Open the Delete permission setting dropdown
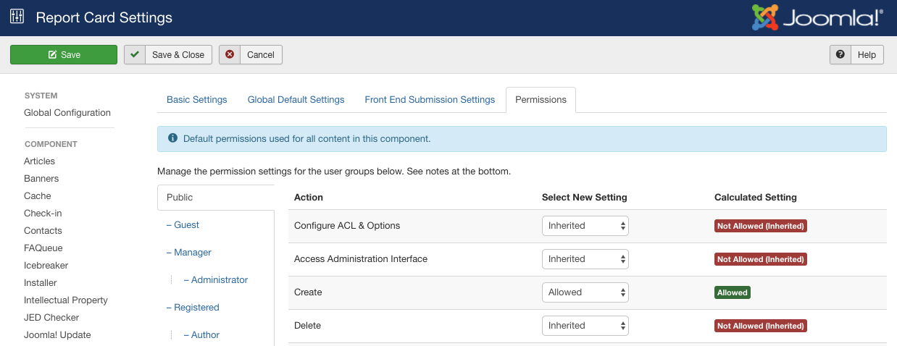This screenshot has width=897, height=346. pyautogui.click(x=585, y=326)
